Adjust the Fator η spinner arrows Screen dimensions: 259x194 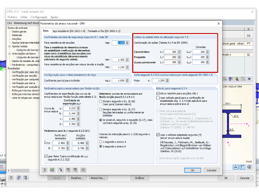[167, 81]
